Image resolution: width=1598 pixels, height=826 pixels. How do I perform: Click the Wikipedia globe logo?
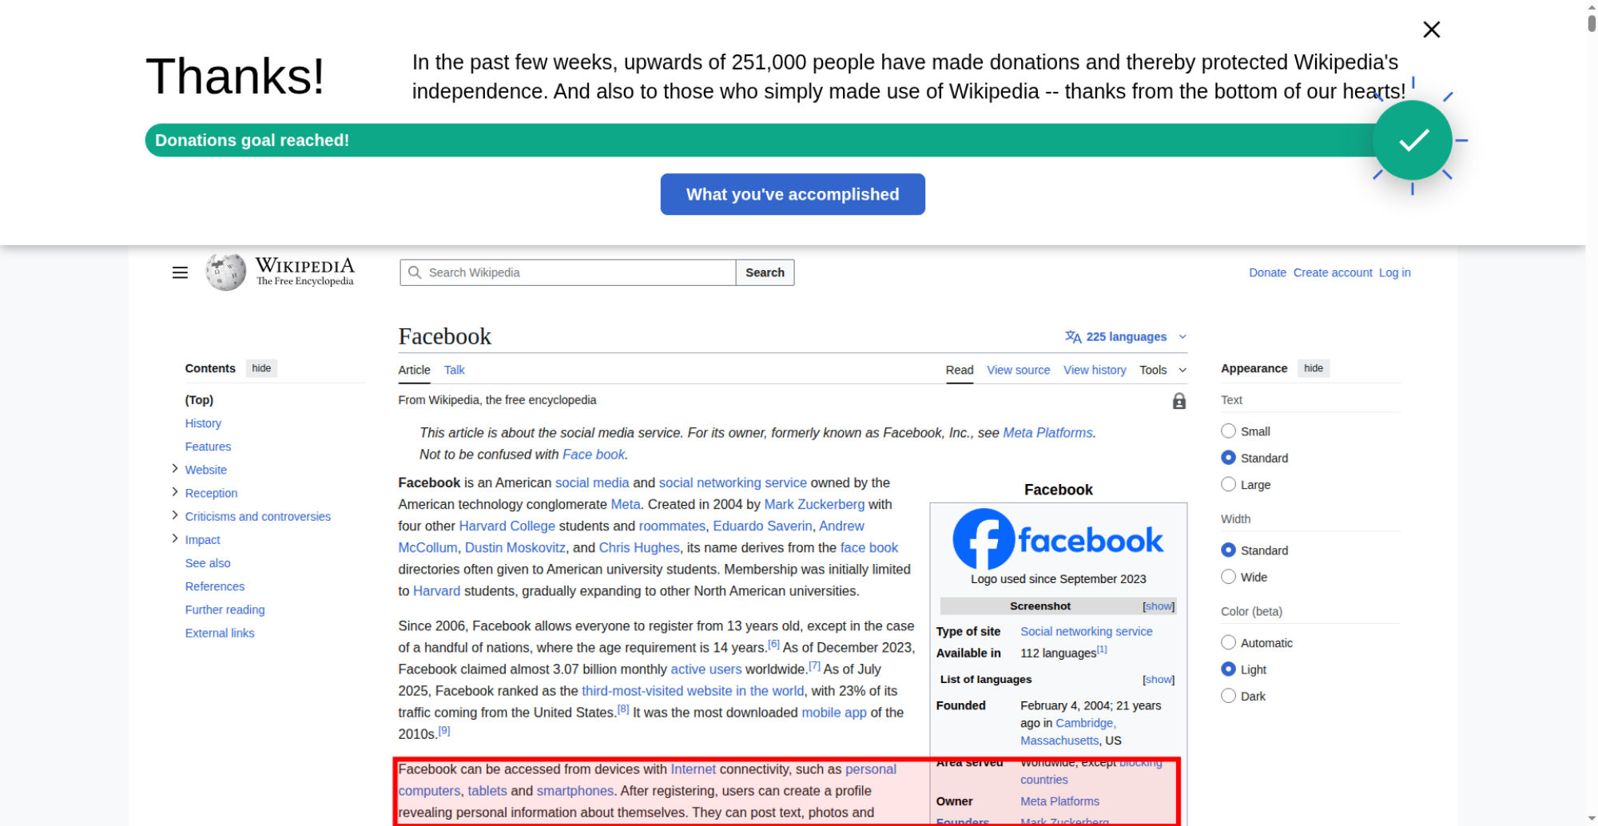click(x=225, y=272)
